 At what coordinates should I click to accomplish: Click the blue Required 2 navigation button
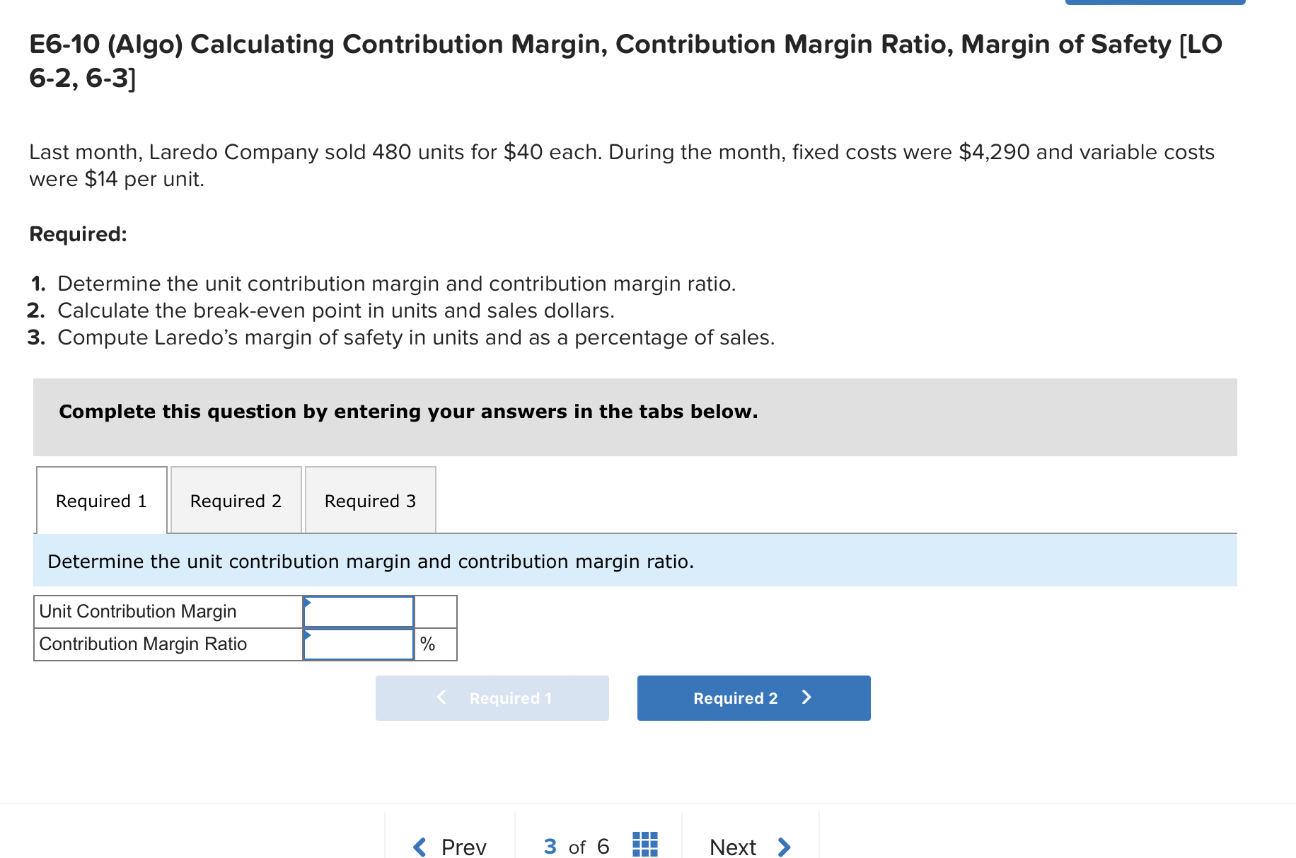(x=753, y=697)
